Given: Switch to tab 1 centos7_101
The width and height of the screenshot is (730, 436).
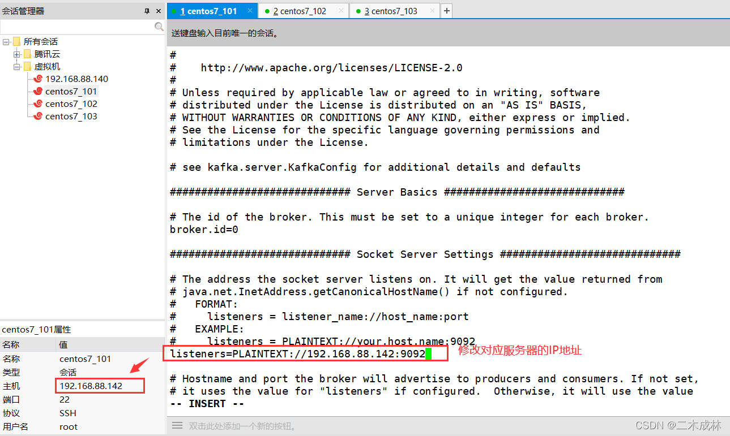Looking at the screenshot, I should point(212,11).
